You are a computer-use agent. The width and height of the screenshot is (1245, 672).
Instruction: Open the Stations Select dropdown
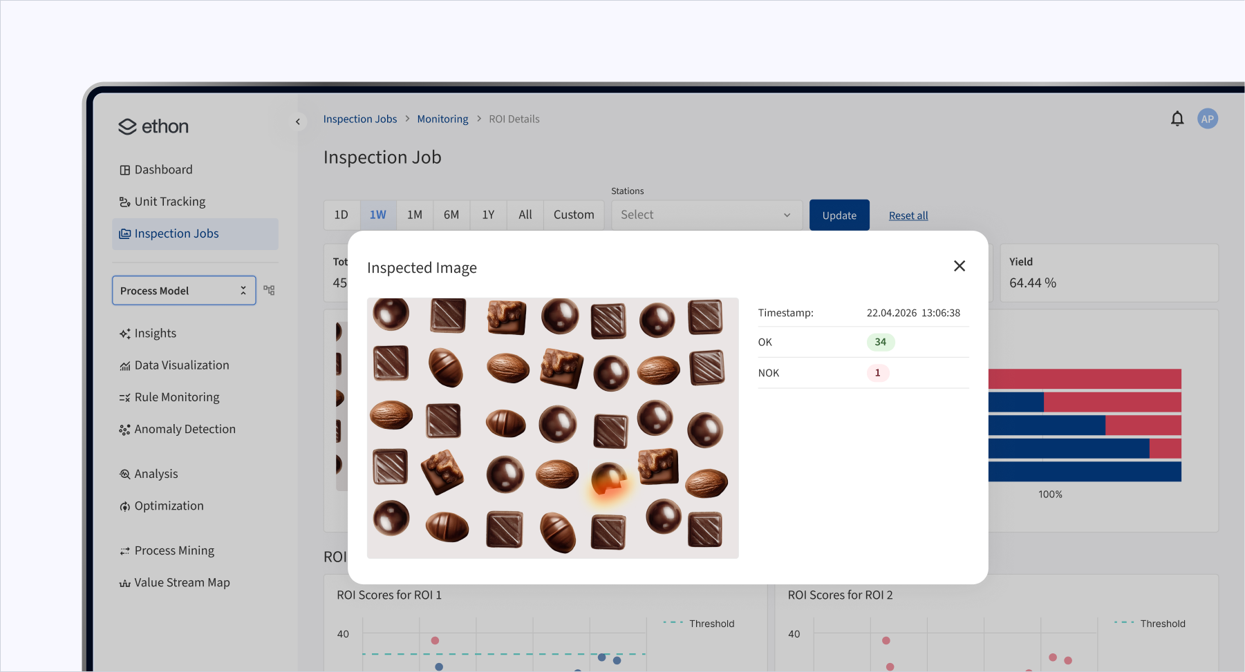click(x=705, y=215)
